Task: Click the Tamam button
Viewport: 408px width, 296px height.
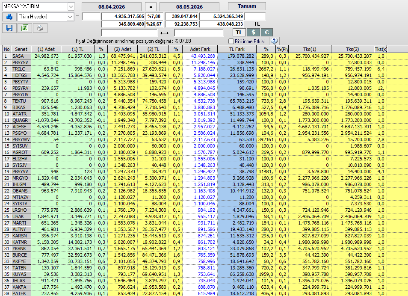Action: (x=247, y=6)
